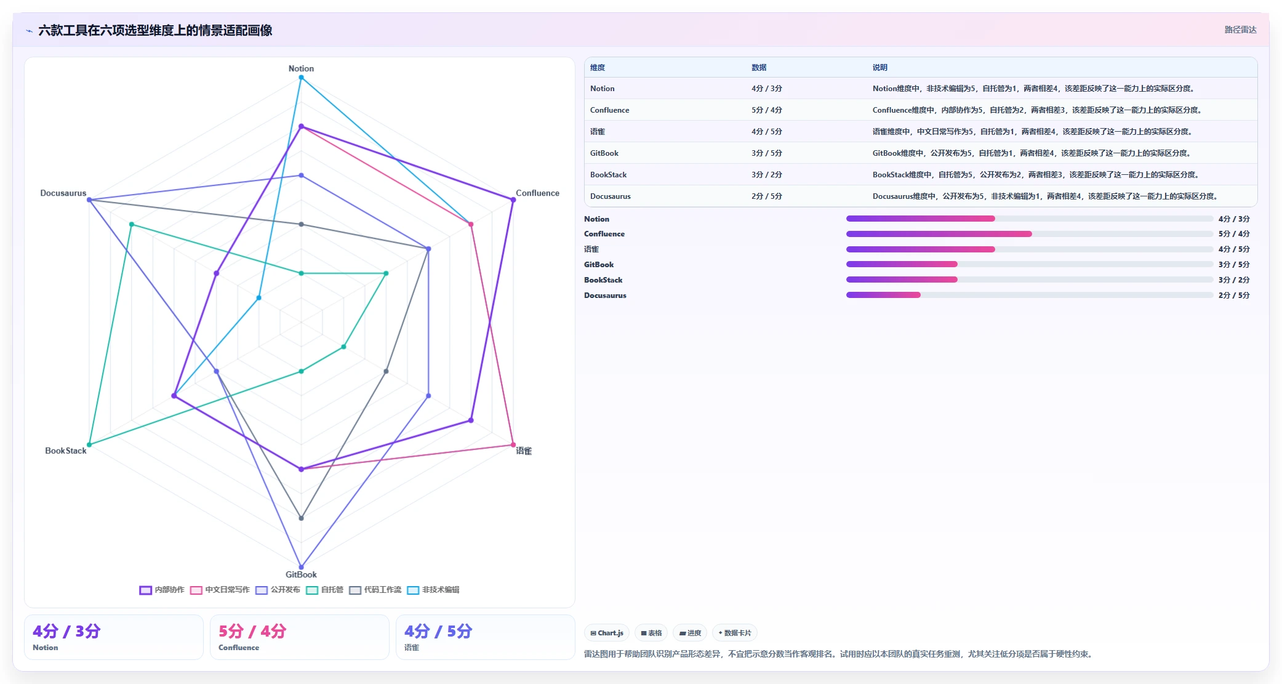Click the 2分 / 5分 cell in Docusaurus row
This screenshot has height=684, width=1282.
[767, 196]
